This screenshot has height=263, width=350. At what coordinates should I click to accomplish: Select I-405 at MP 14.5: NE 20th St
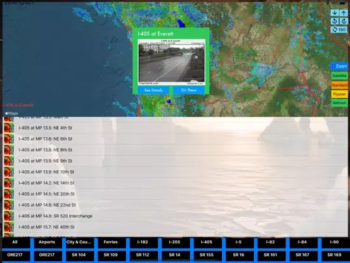175,194
